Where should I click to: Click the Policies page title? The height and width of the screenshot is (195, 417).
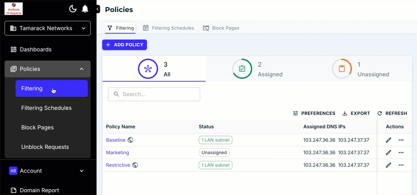click(119, 9)
